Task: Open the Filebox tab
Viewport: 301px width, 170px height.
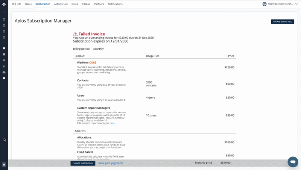Action: pos(86,4)
